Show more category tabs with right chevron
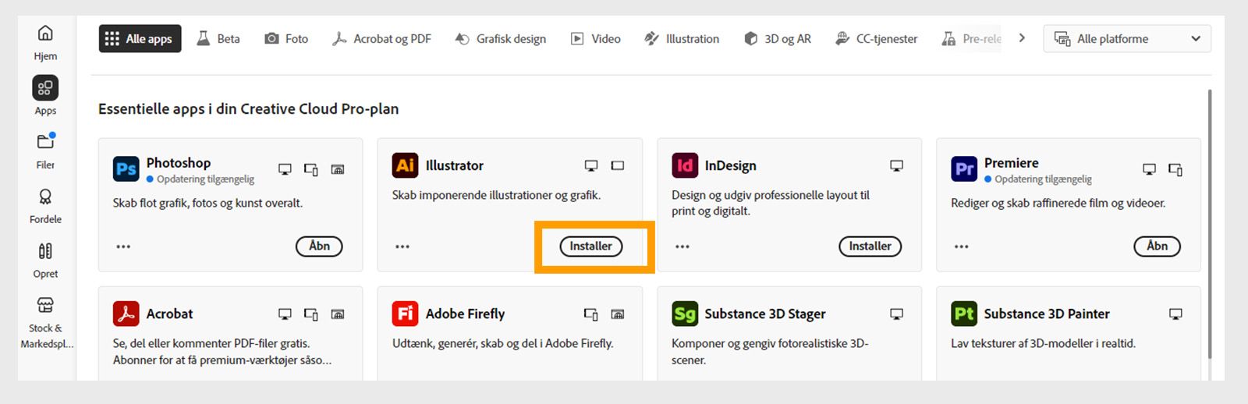 [x=1022, y=38]
